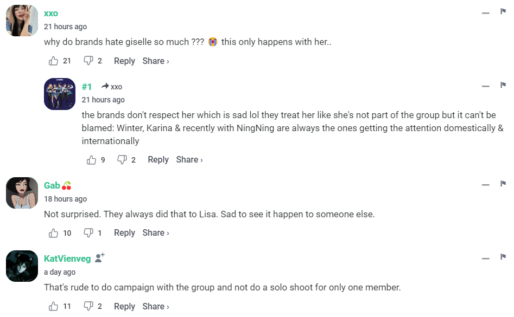Upvote the #1 reply comment
This screenshot has width=514, height=317.
point(91,160)
